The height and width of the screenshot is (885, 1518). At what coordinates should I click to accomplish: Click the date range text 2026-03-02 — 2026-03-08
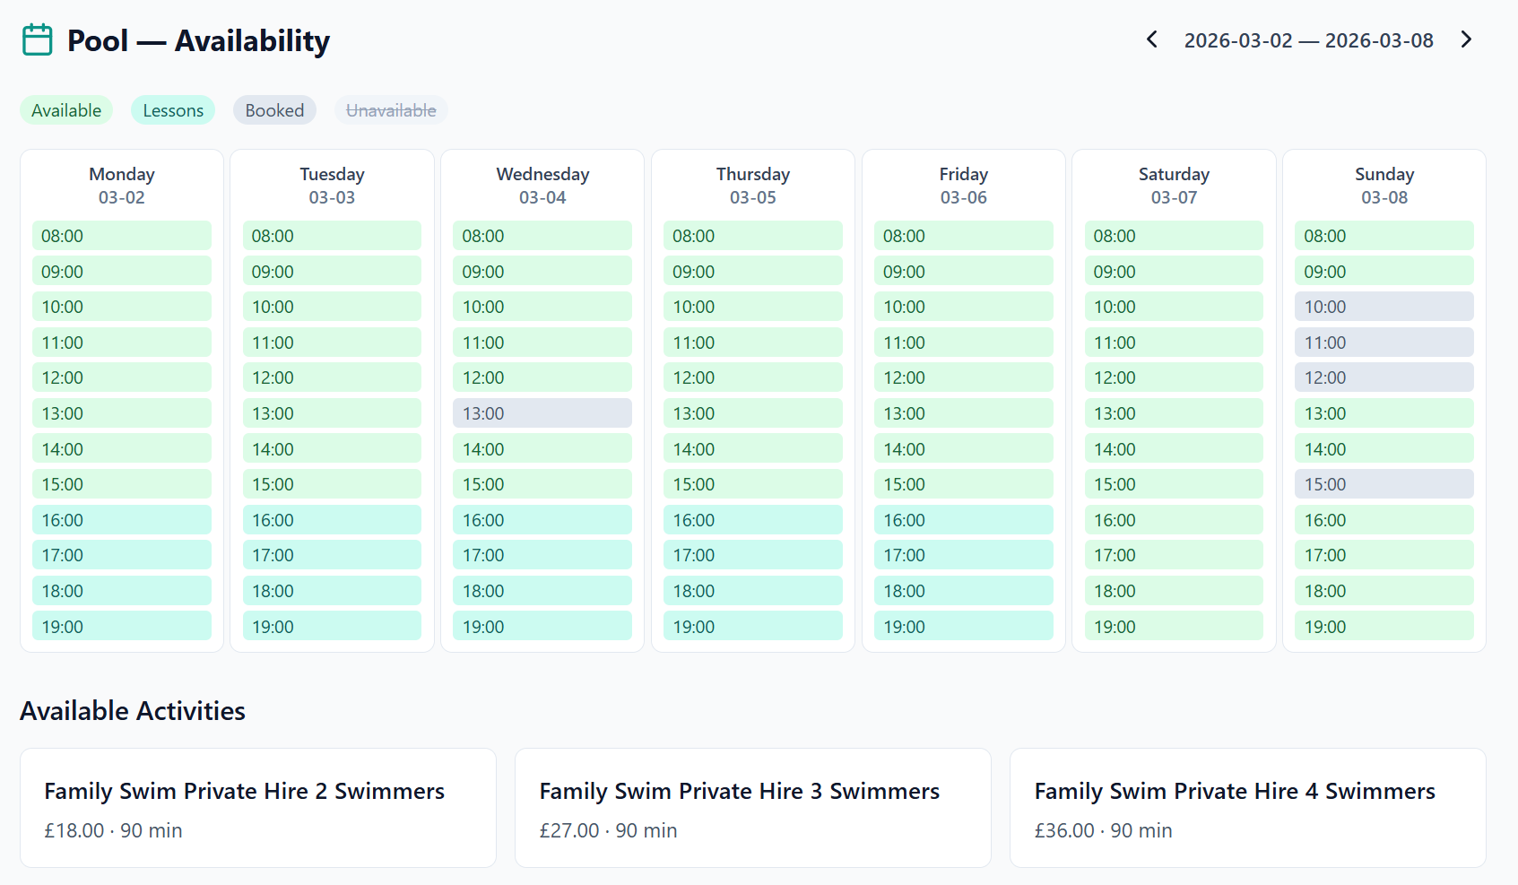pyautogui.click(x=1308, y=39)
